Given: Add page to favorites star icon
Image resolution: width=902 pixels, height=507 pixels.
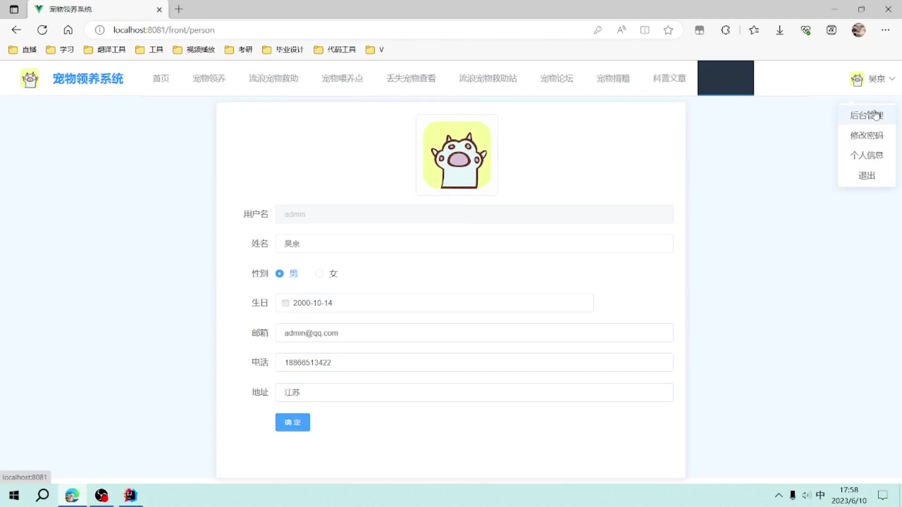Looking at the screenshot, I should click(x=668, y=30).
